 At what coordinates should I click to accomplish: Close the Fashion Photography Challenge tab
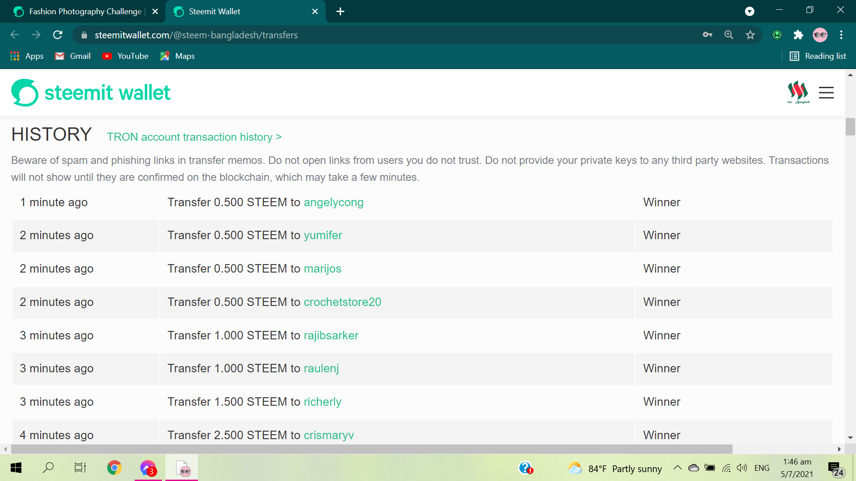click(155, 12)
